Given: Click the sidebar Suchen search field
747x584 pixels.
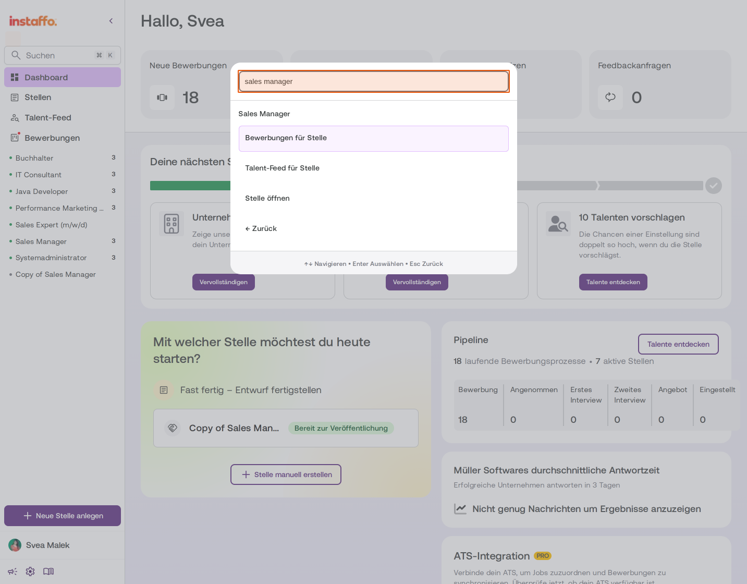Looking at the screenshot, I should coord(63,55).
